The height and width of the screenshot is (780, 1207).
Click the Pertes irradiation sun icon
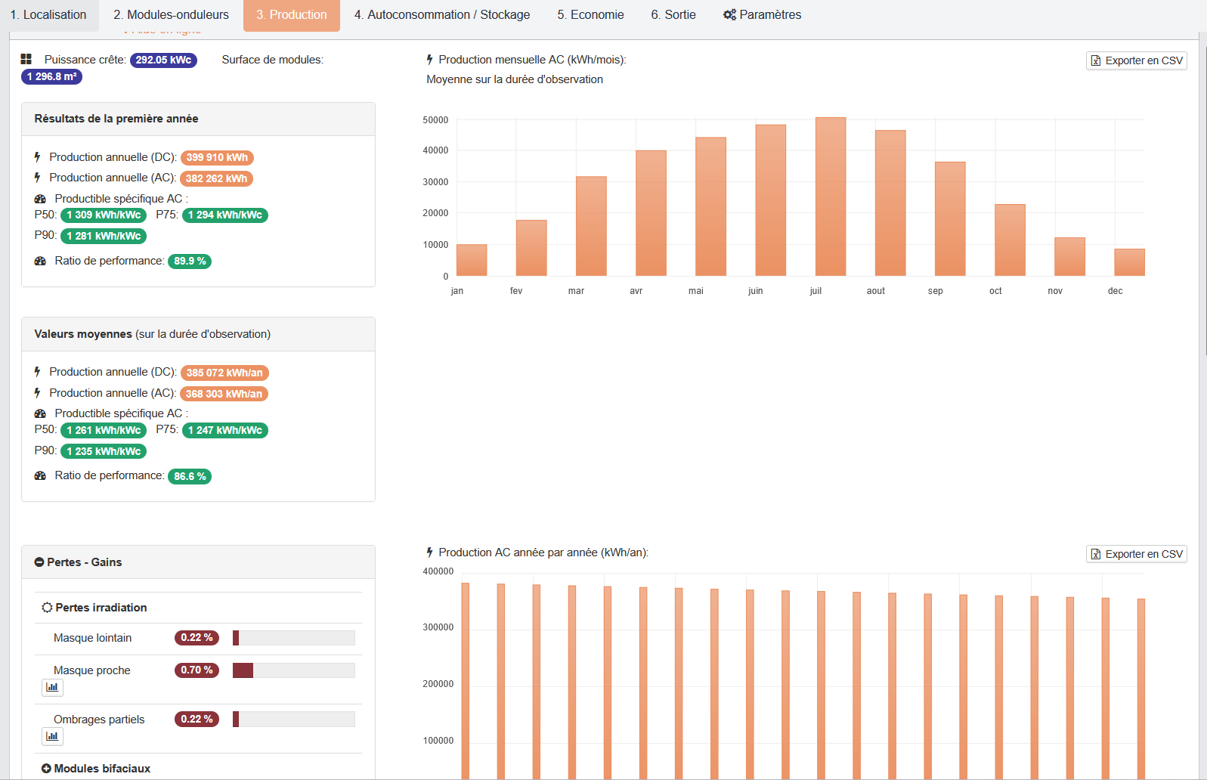(47, 608)
